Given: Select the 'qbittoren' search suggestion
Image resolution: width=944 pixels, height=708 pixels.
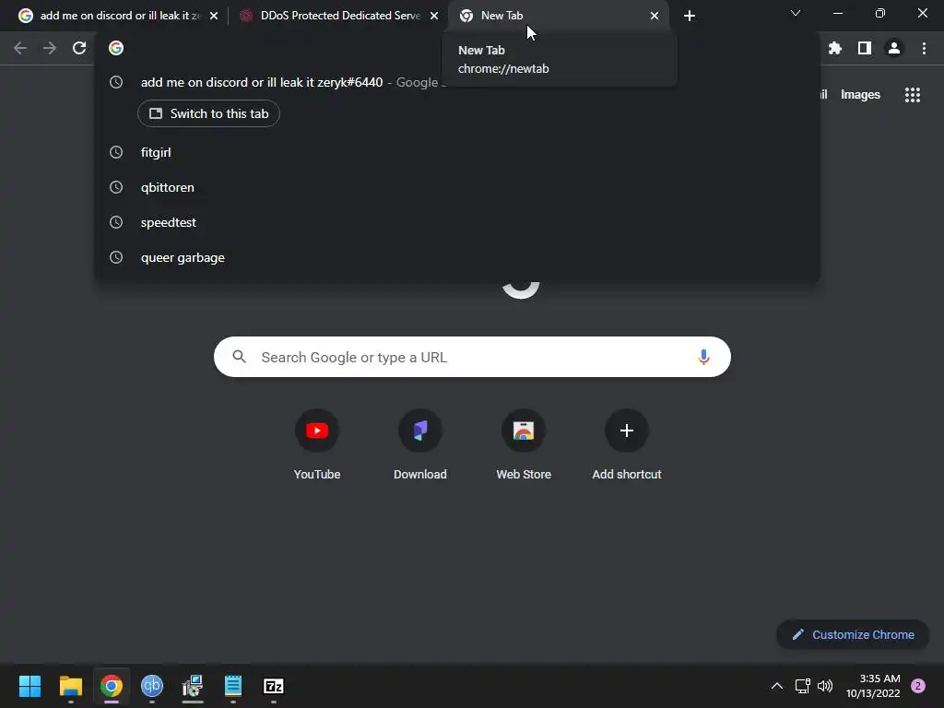Looking at the screenshot, I should point(457,187).
